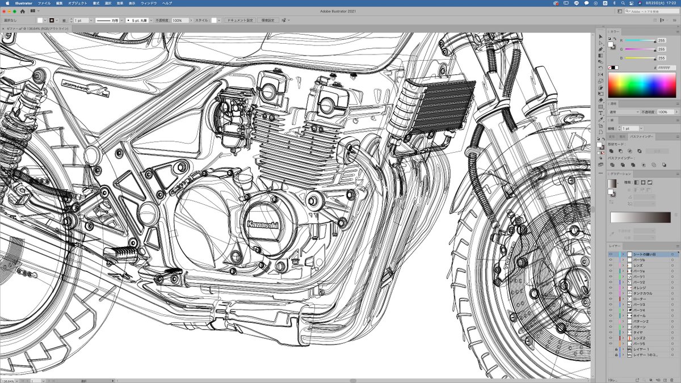Image resolution: width=681 pixels, height=383 pixels.
Task: Click the Exclude shape mode icon
Action: [x=639, y=151]
